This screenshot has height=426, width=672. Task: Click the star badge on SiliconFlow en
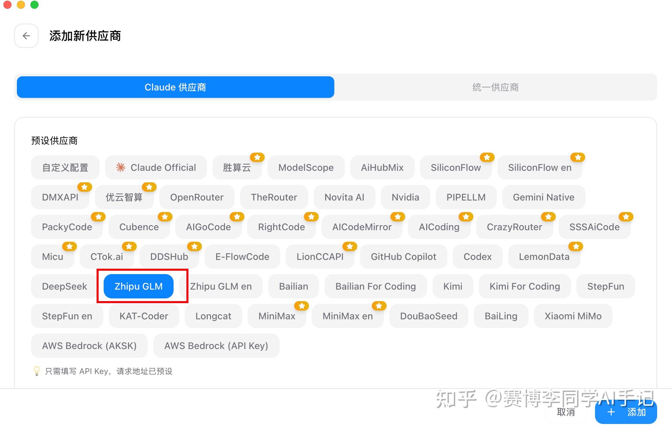coord(578,157)
